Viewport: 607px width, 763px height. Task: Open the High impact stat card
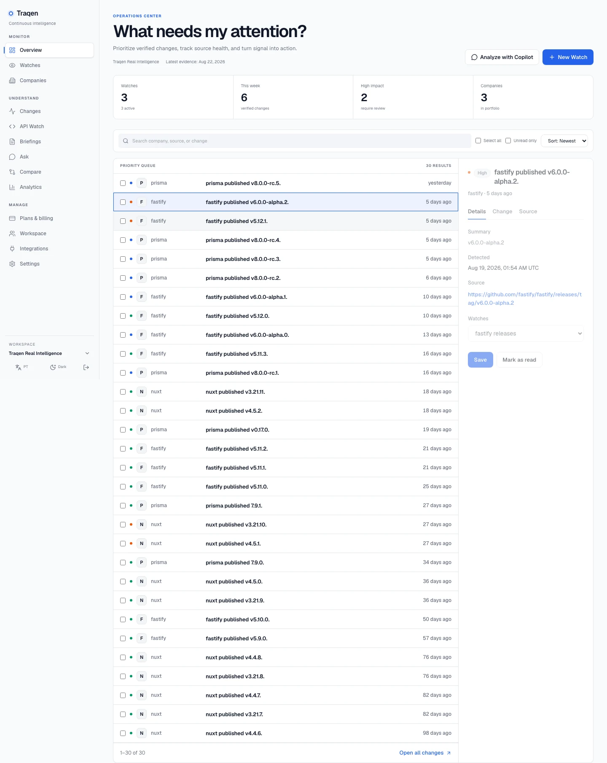point(413,97)
